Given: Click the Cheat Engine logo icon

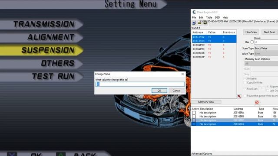Looking at the screenshot, I should [194, 12].
